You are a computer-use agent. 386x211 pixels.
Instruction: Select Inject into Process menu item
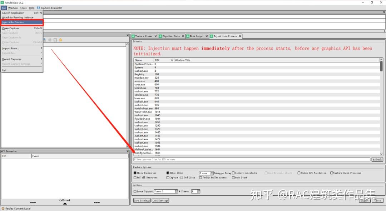(22, 22)
